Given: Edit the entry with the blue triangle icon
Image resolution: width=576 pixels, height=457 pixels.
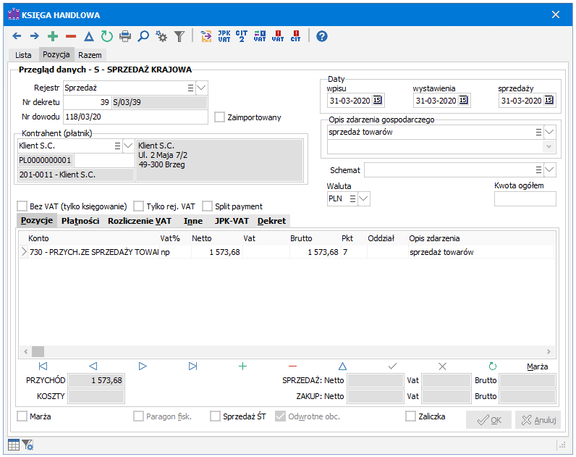Looking at the screenshot, I should 89,36.
